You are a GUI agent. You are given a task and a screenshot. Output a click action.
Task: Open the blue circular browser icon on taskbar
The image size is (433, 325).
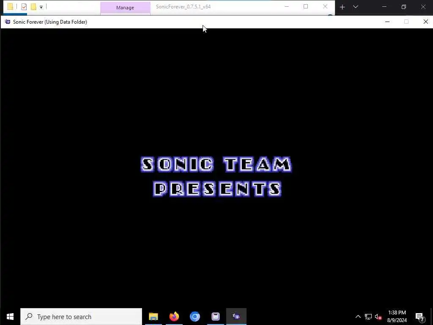click(195, 317)
